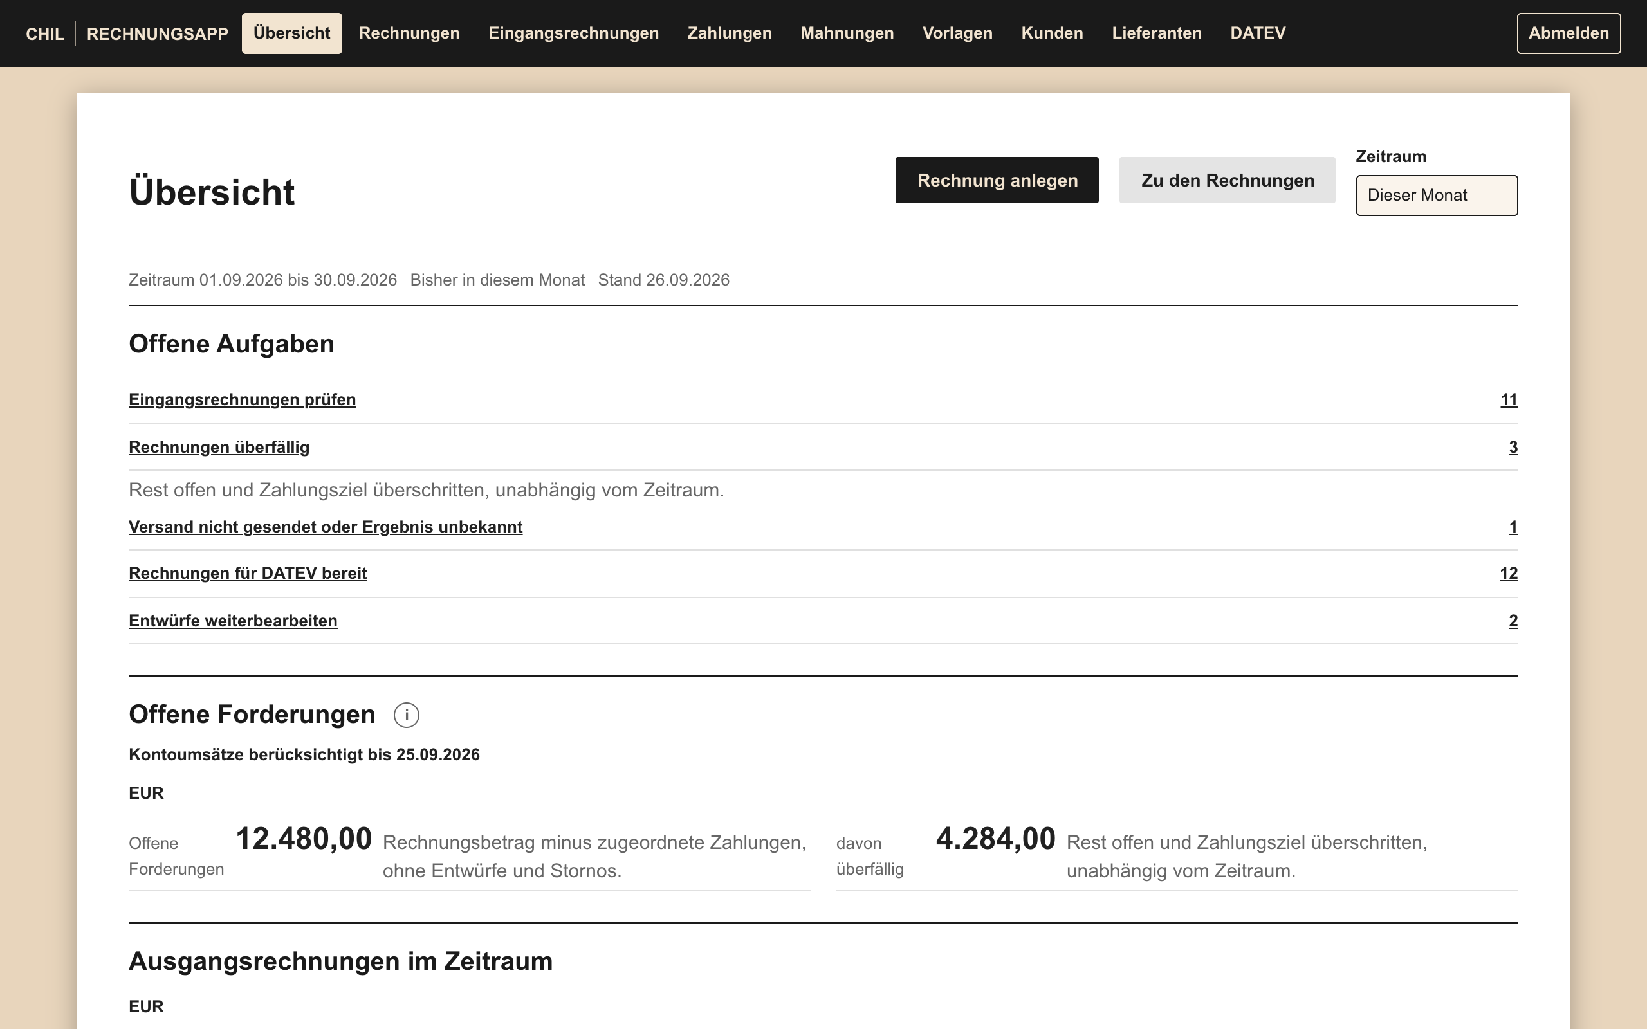The height and width of the screenshot is (1029, 1647).
Task: Open the Eingangsrechnungen prüfen task link
Action: coord(243,399)
